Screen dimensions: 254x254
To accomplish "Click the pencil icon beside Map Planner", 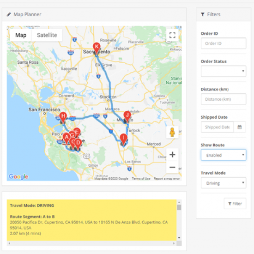I will (x=9, y=14).
